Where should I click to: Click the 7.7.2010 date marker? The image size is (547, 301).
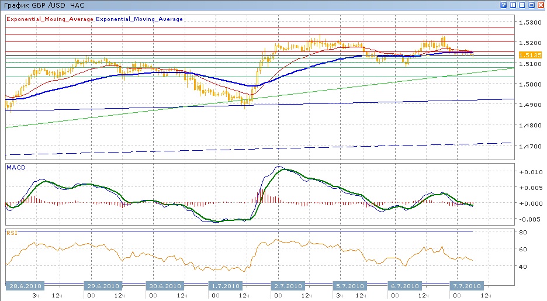pos(466,286)
